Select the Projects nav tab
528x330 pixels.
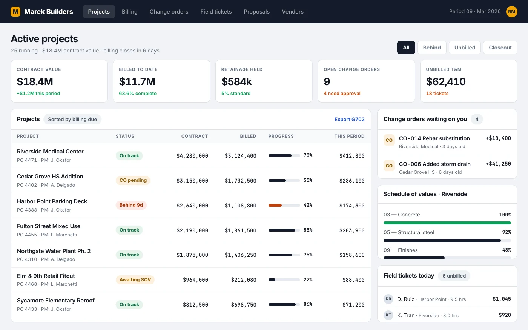point(99,12)
